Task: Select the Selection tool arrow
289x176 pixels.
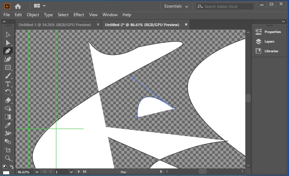Action: tap(8, 35)
